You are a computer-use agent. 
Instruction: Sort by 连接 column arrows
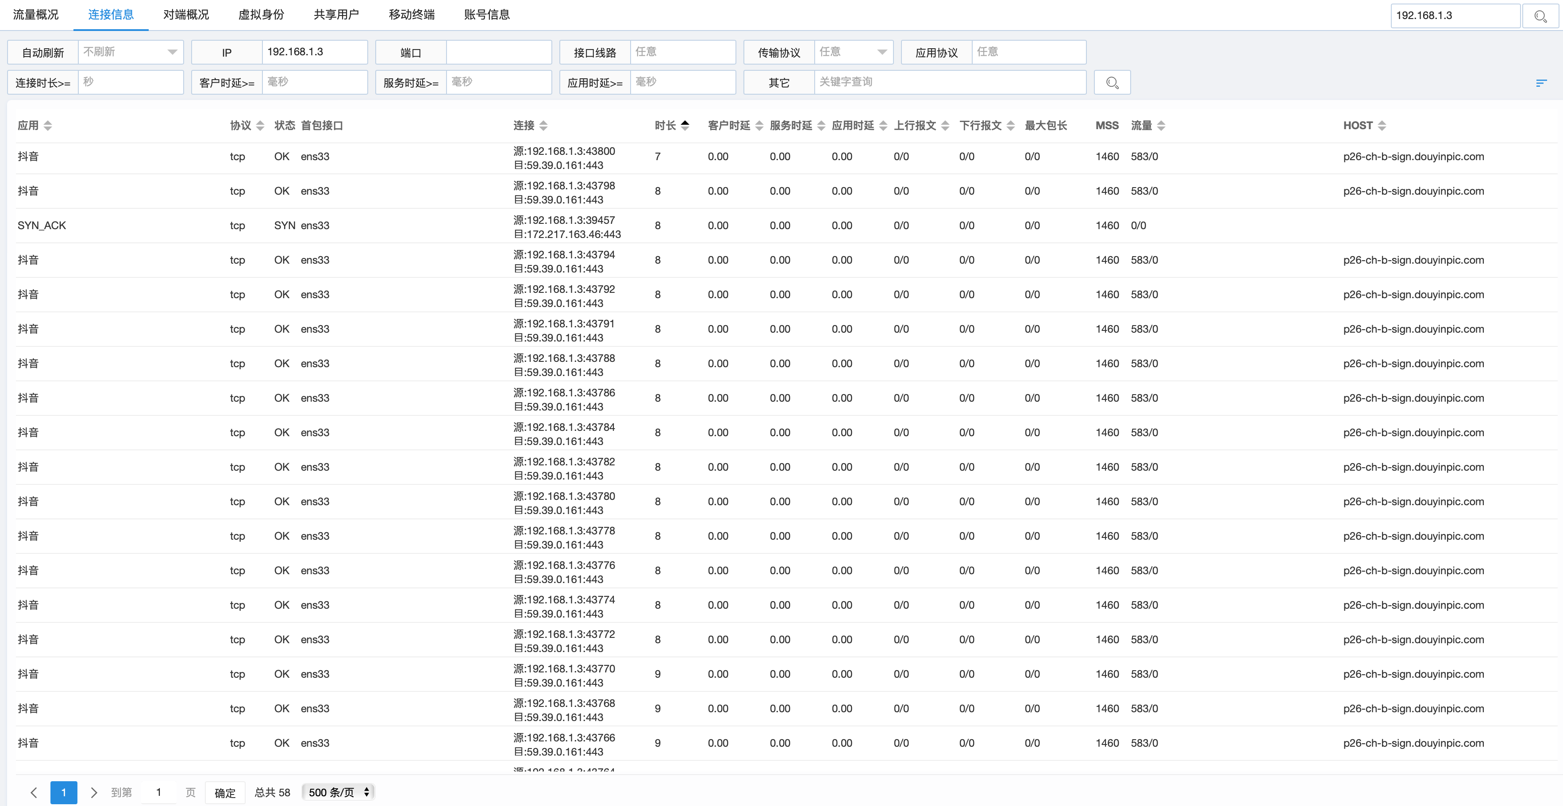pyautogui.click(x=544, y=126)
